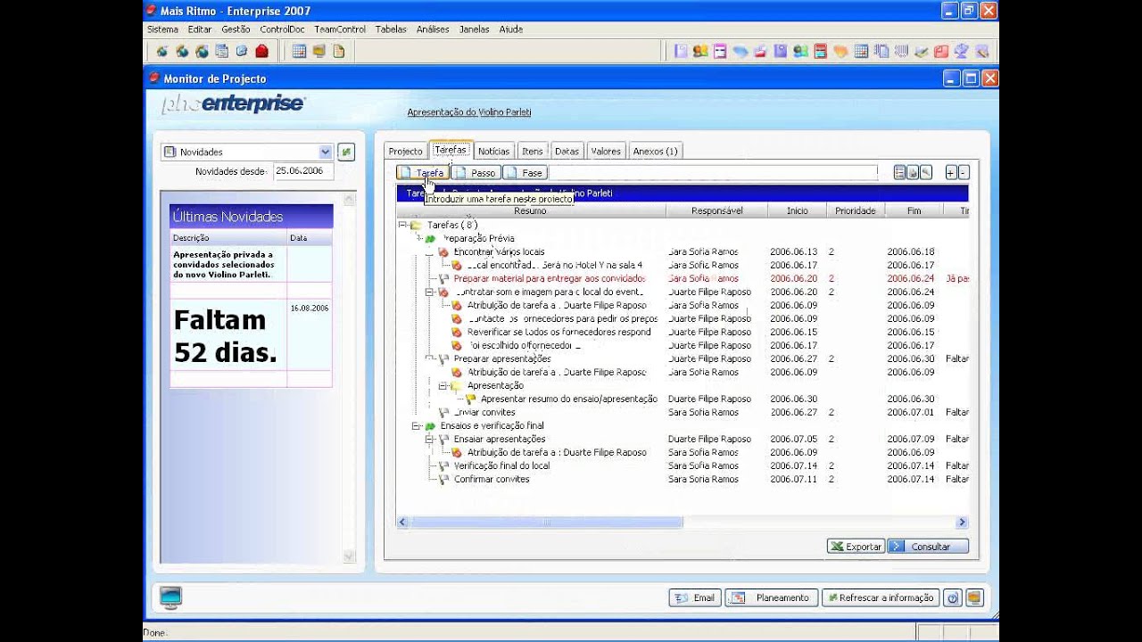Image resolution: width=1142 pixels, height=642 pixels.
Task: Click the pink list icon in the right toolbar
Action: [720, 51]
